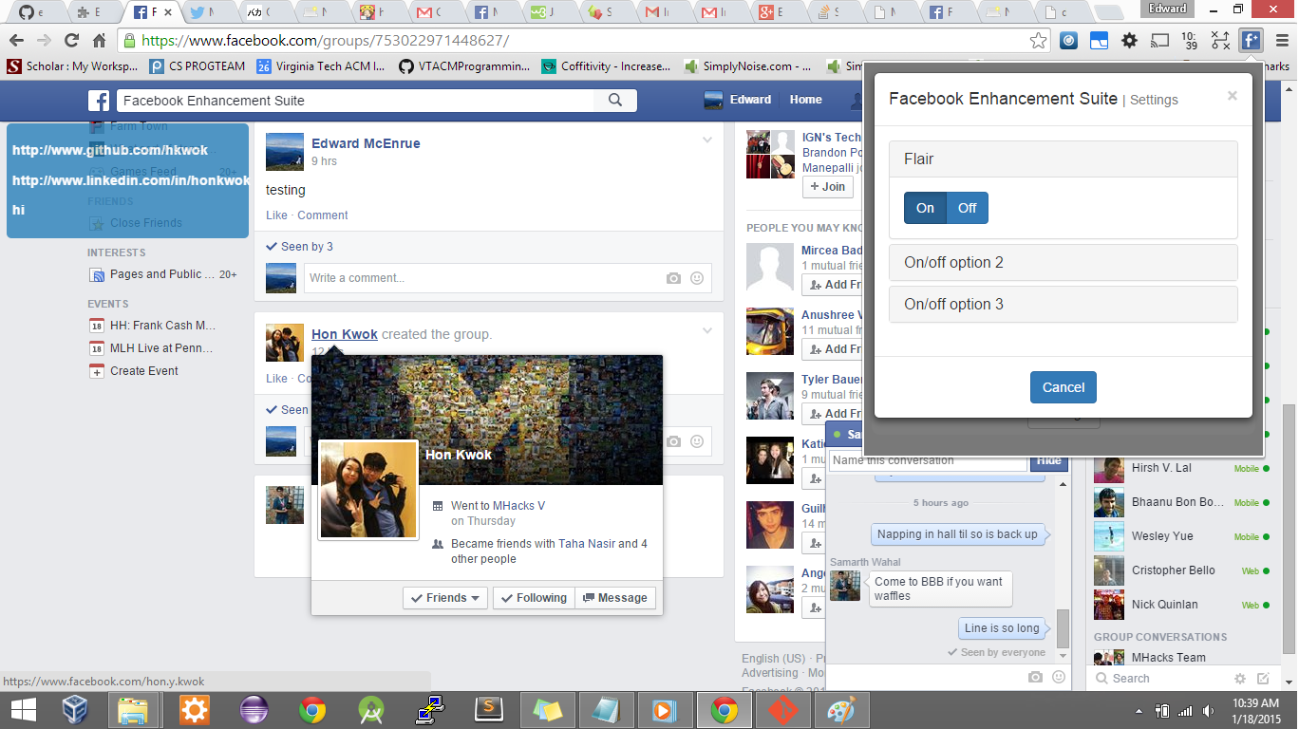Click Hon Kwok's profile photo in hover card
The image size is (1299, 729).
(368, 490)
